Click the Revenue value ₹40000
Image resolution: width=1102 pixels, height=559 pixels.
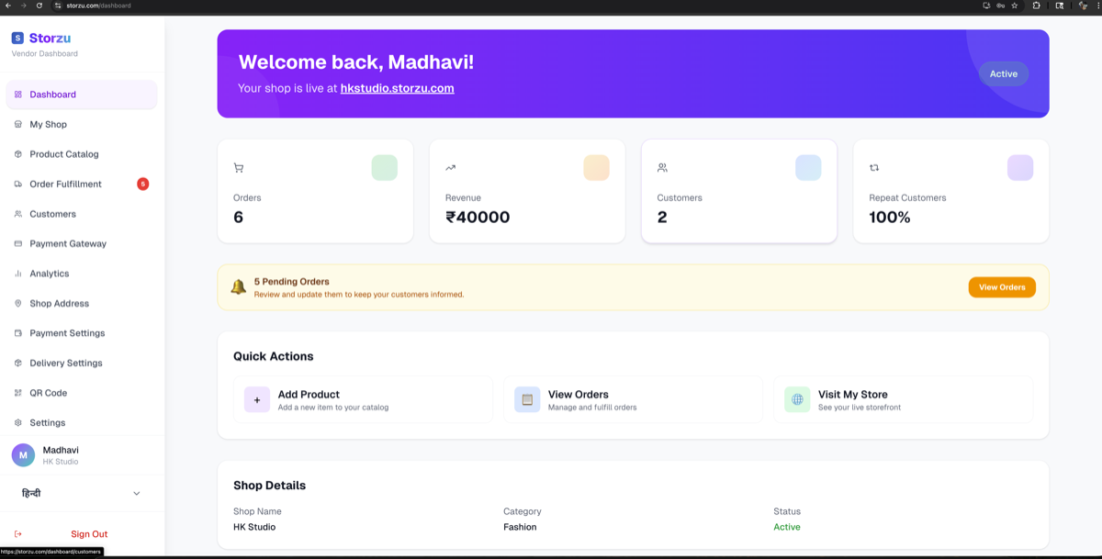[478, 218]
